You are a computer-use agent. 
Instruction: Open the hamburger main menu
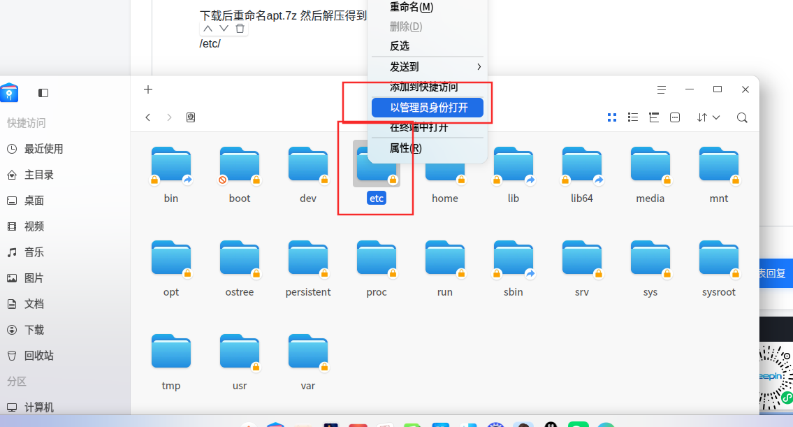point(662,89)
